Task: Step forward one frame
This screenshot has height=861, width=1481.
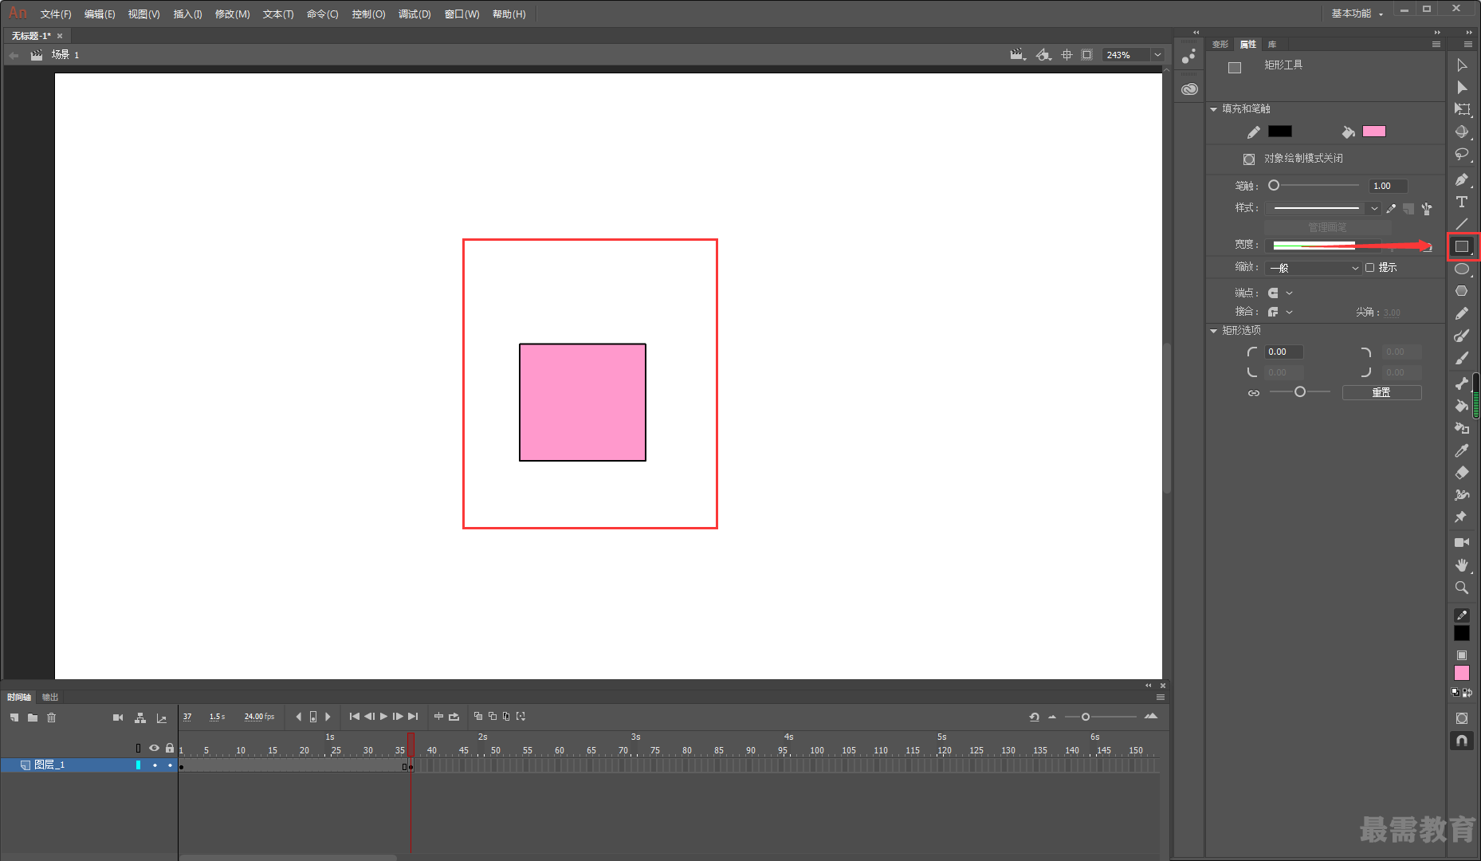Action: coord(398,717)
